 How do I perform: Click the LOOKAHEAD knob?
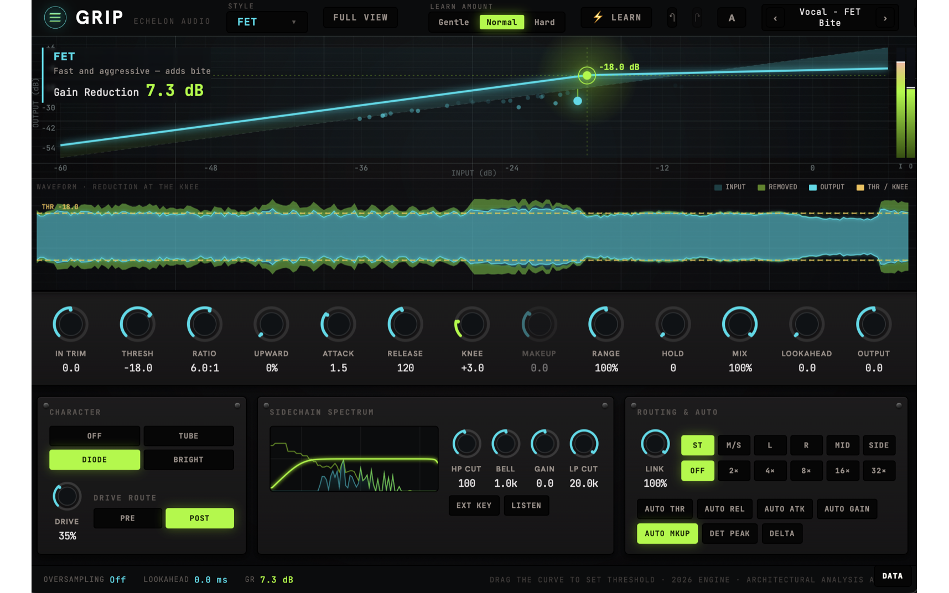click(807, 324)
